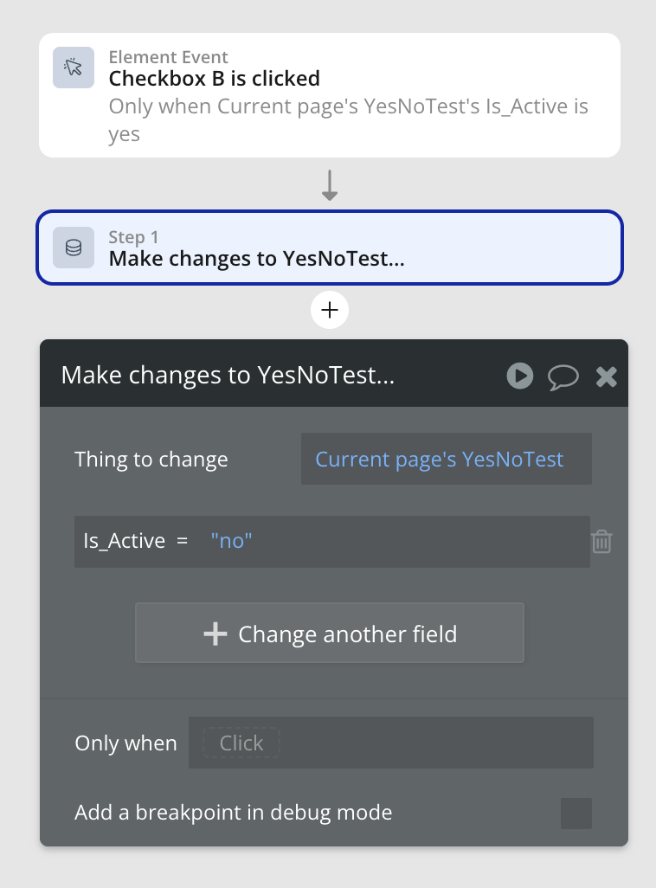
Task: Click the Only when condition field
Action: point(390,743)
